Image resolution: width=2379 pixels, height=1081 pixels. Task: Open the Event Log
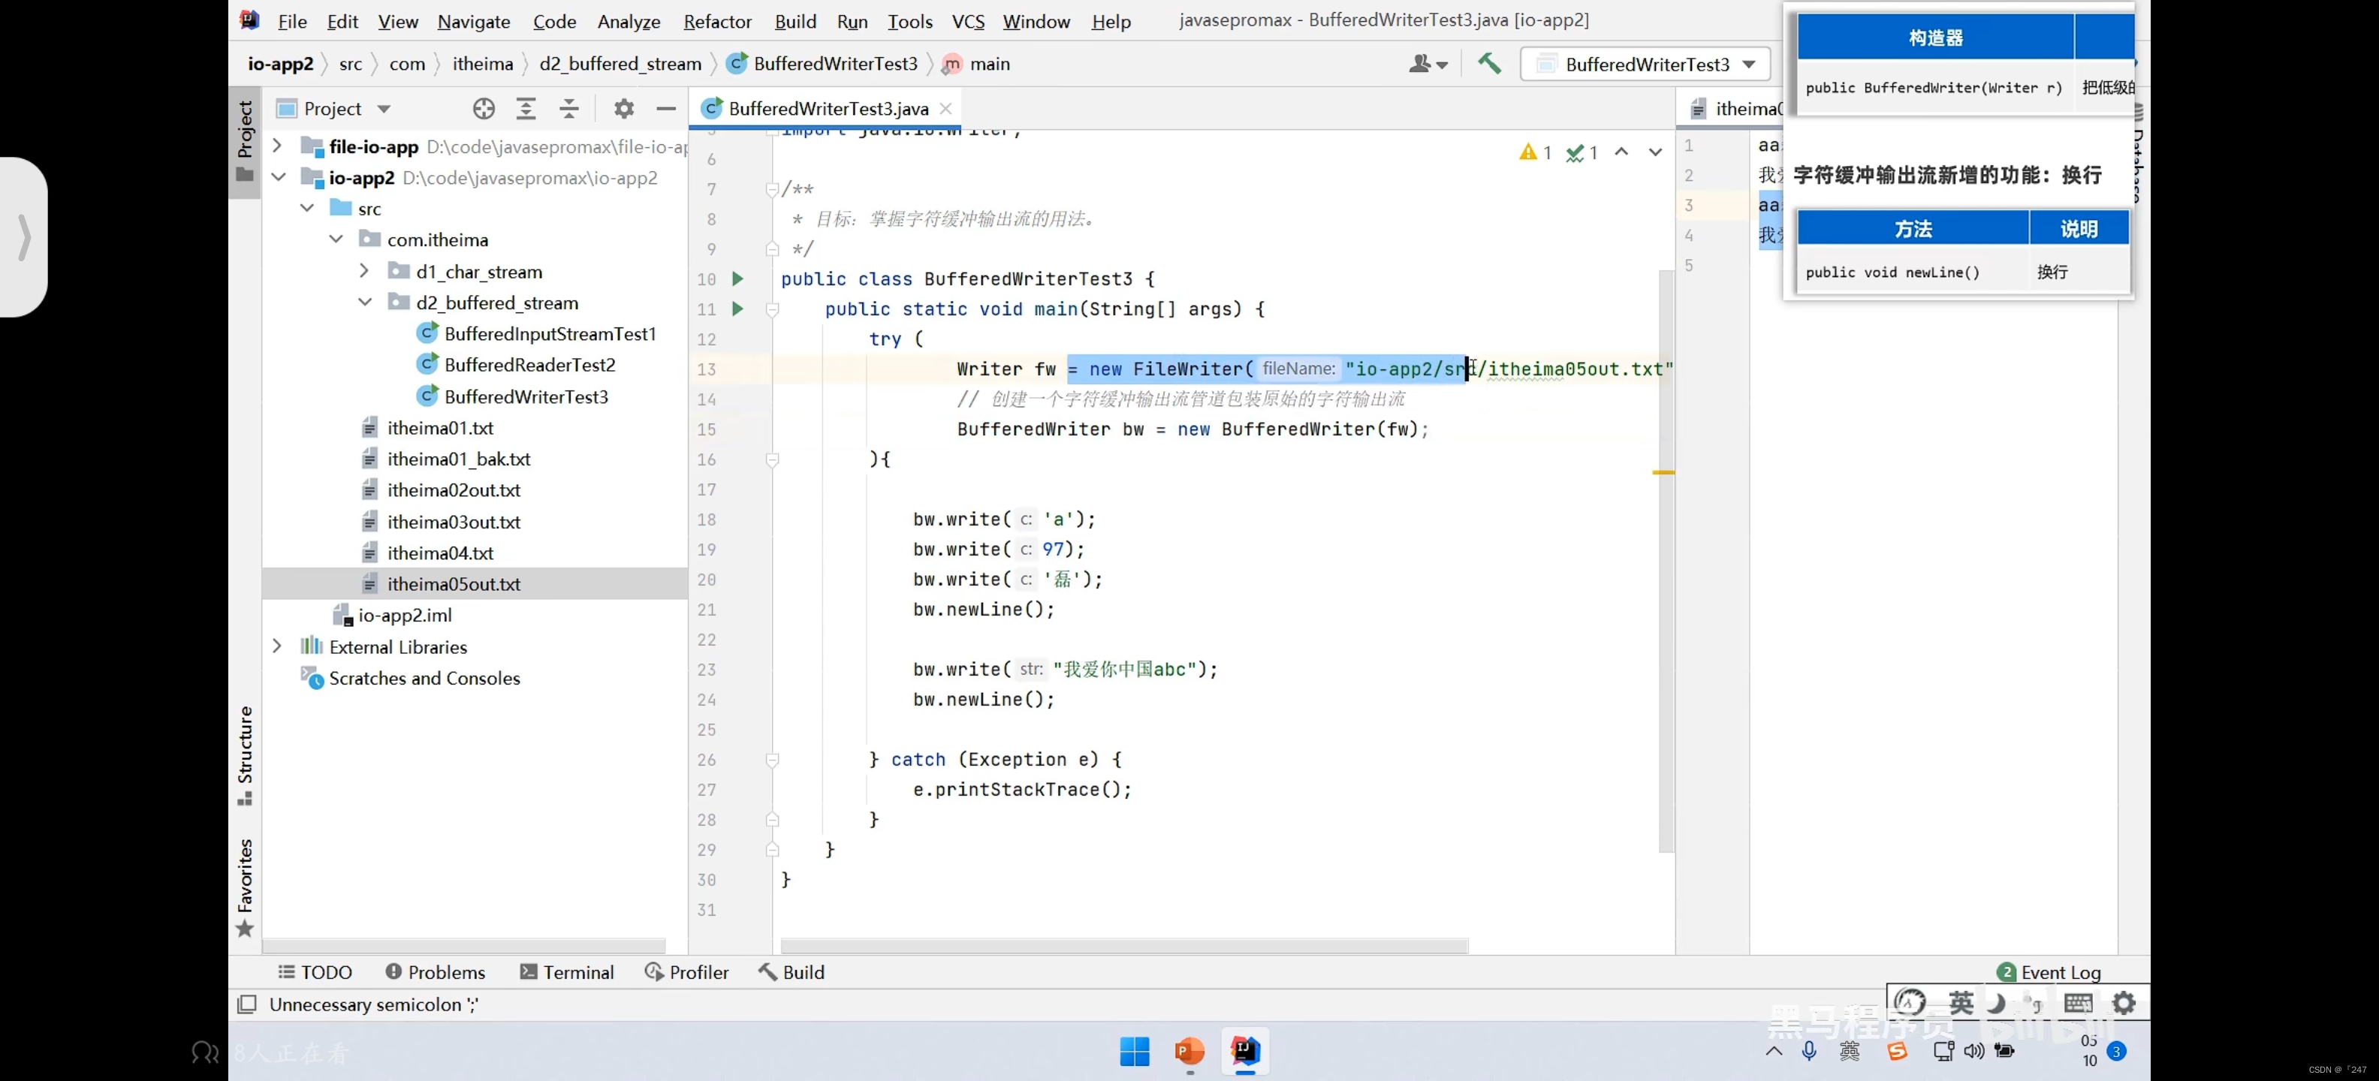2049,972
